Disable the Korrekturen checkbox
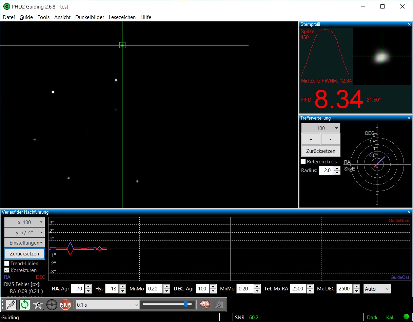413x322 pixels. click(7, 270)
